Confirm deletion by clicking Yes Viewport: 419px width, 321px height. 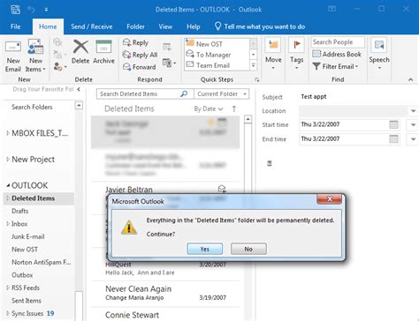[205, 249]
